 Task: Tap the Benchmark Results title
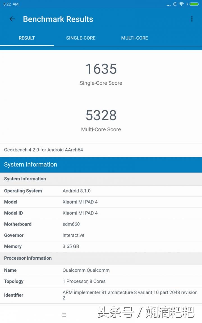pos(58,19)
